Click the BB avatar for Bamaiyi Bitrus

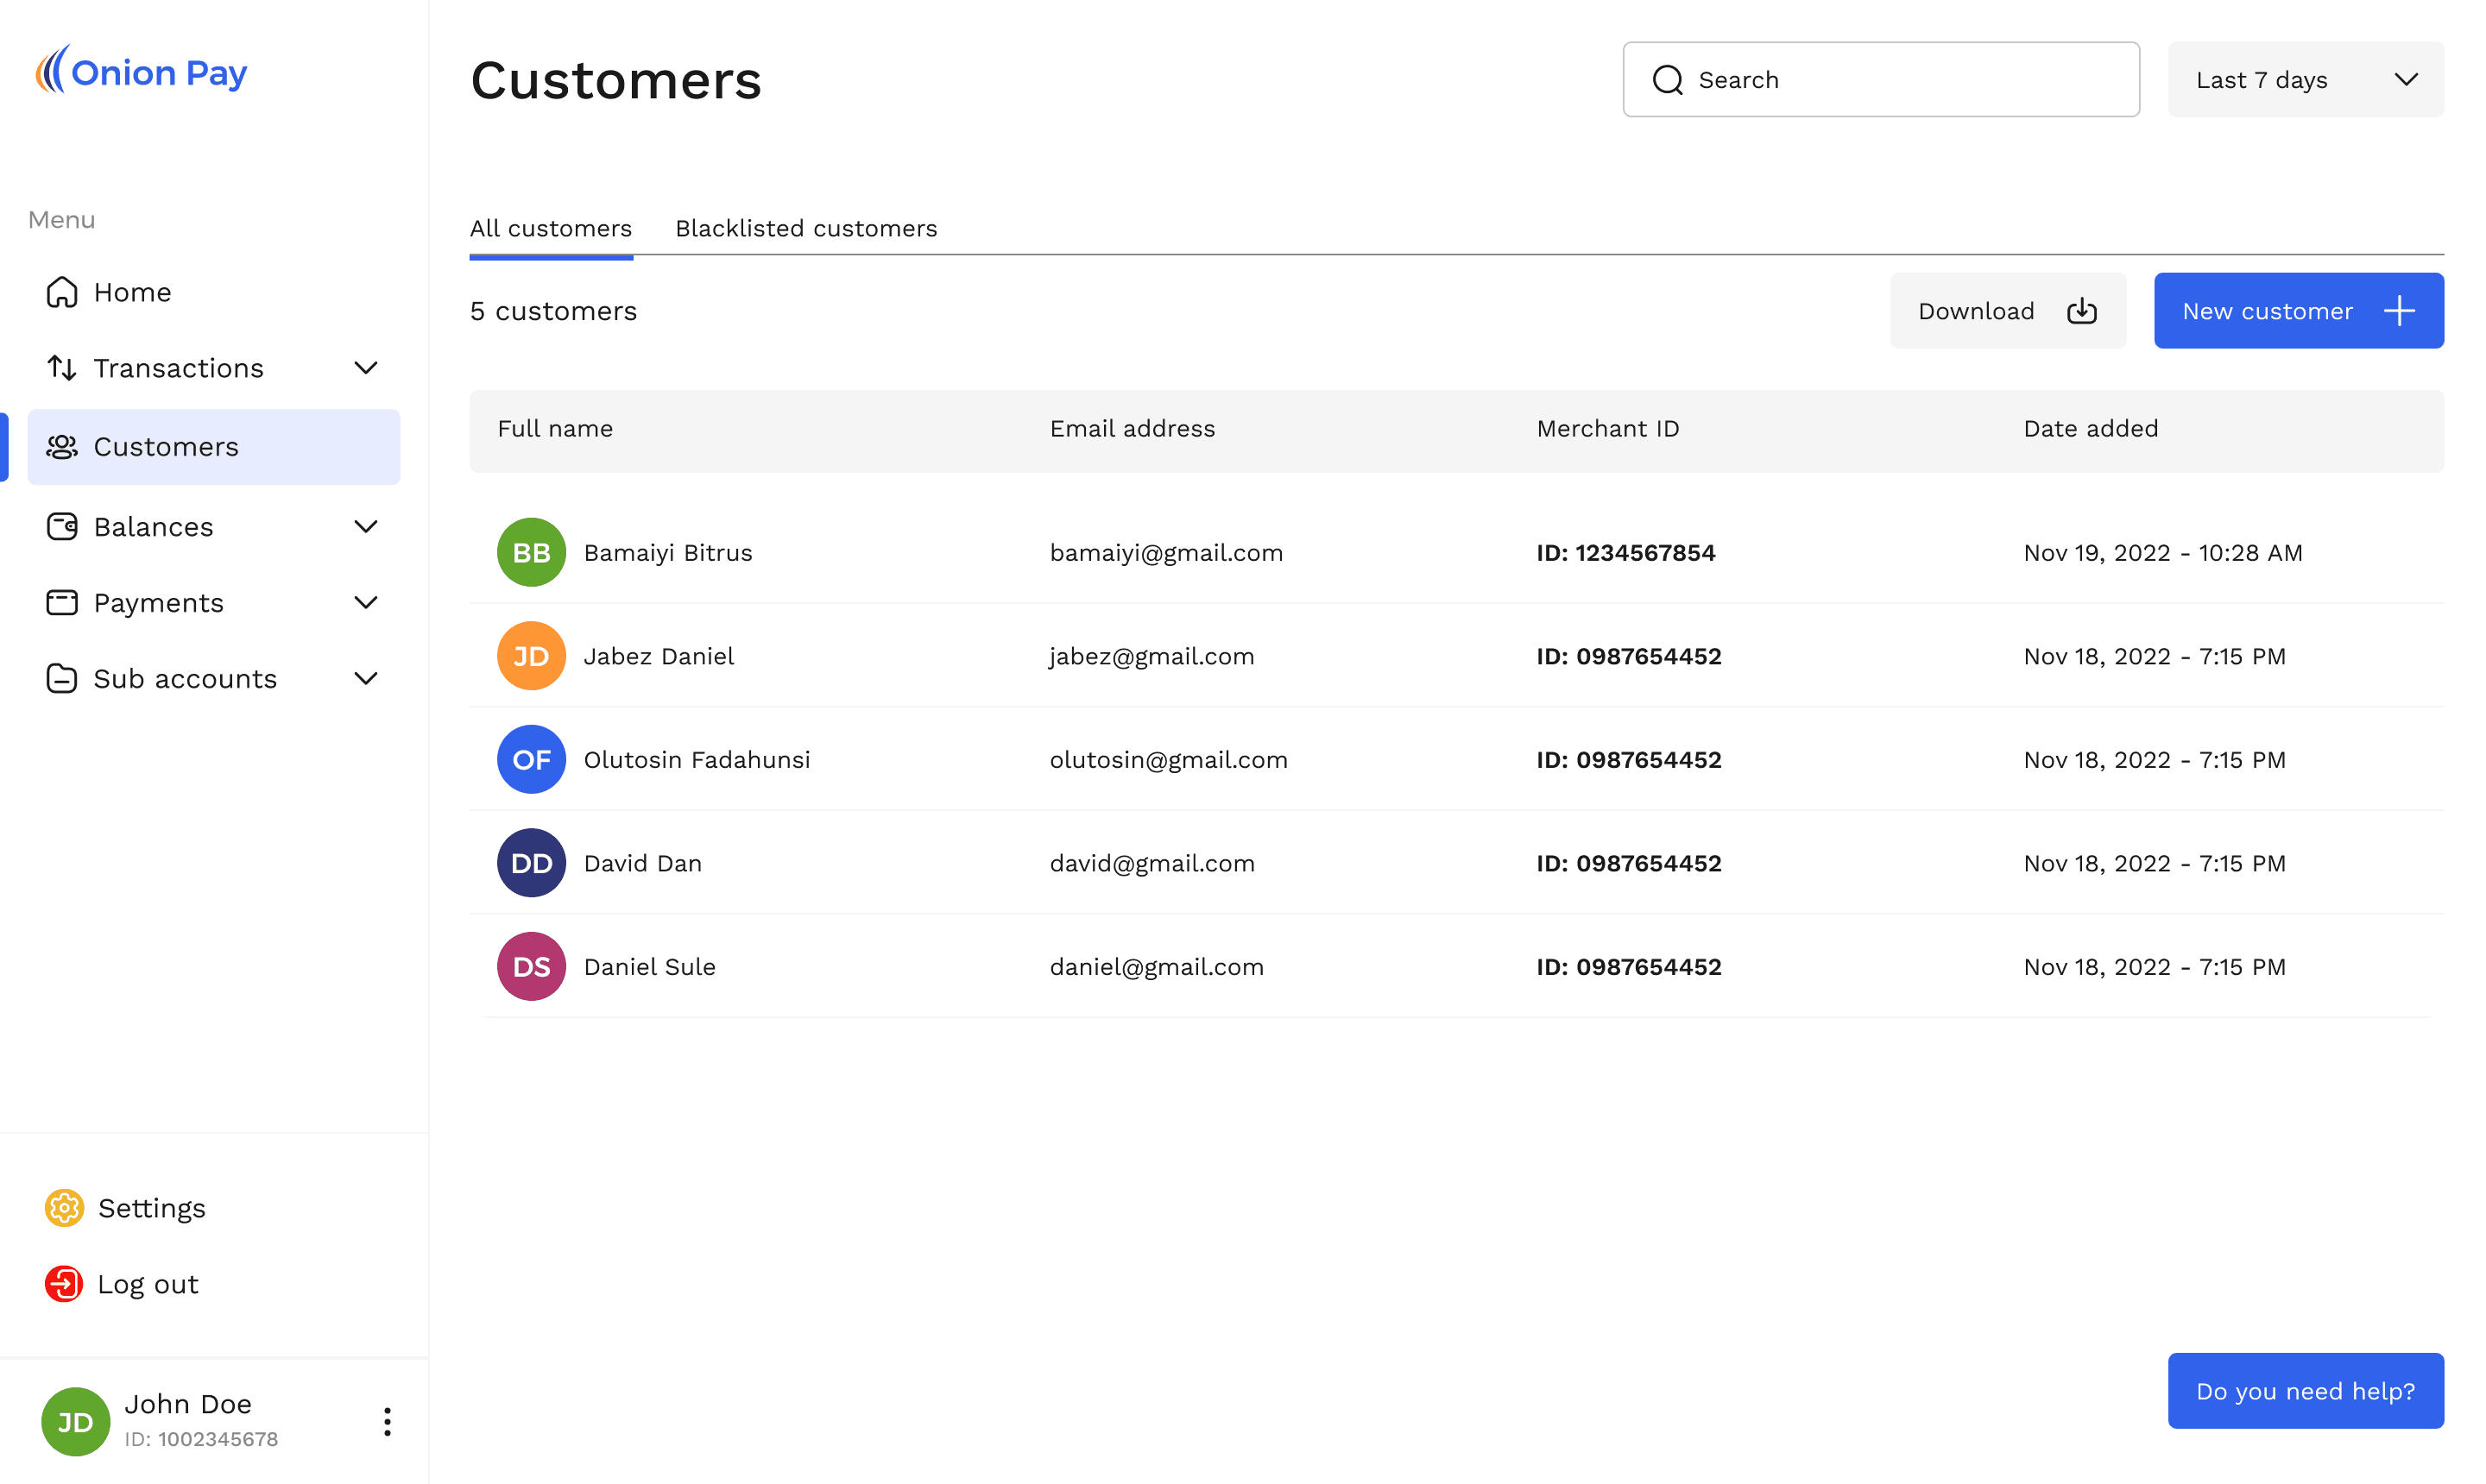[x=531, y=552]
